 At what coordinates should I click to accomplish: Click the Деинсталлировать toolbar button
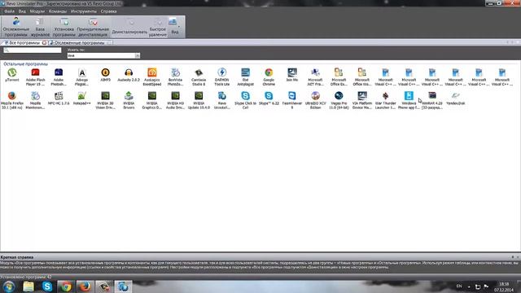[129, 27]
